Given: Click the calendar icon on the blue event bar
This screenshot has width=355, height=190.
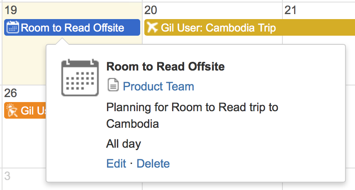Looking at the screenshot, I should (13, 28).
